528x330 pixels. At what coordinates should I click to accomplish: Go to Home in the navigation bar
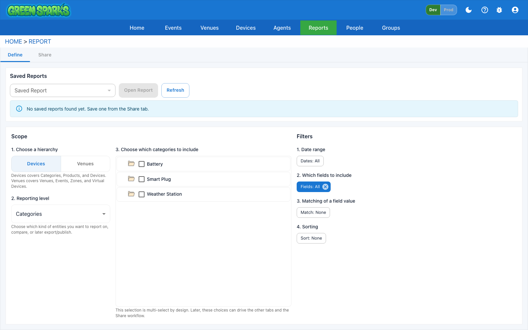pos(137,28)
